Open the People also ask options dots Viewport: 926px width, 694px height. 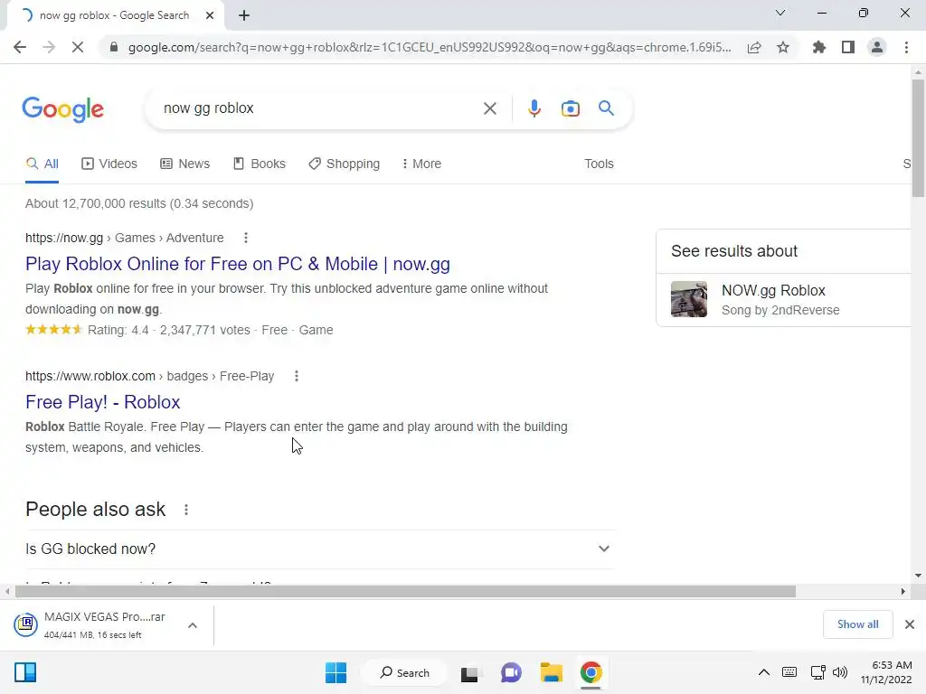(x=186, y=510)
